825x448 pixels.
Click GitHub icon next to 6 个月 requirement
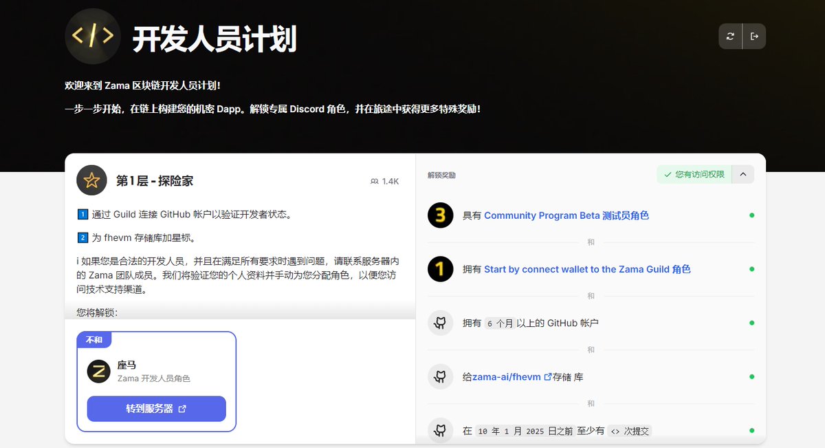[x=440, y=323]
